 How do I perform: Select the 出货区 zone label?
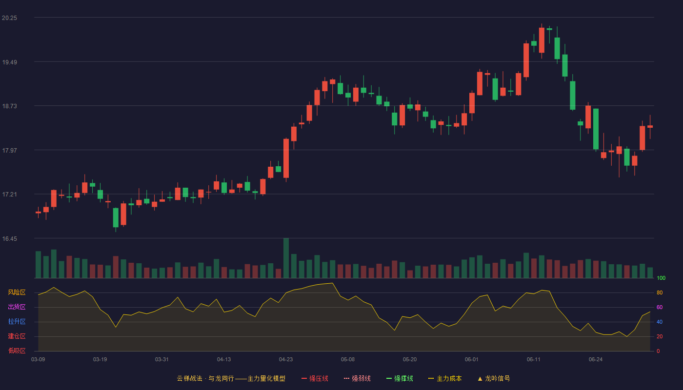tap(17, 307)
